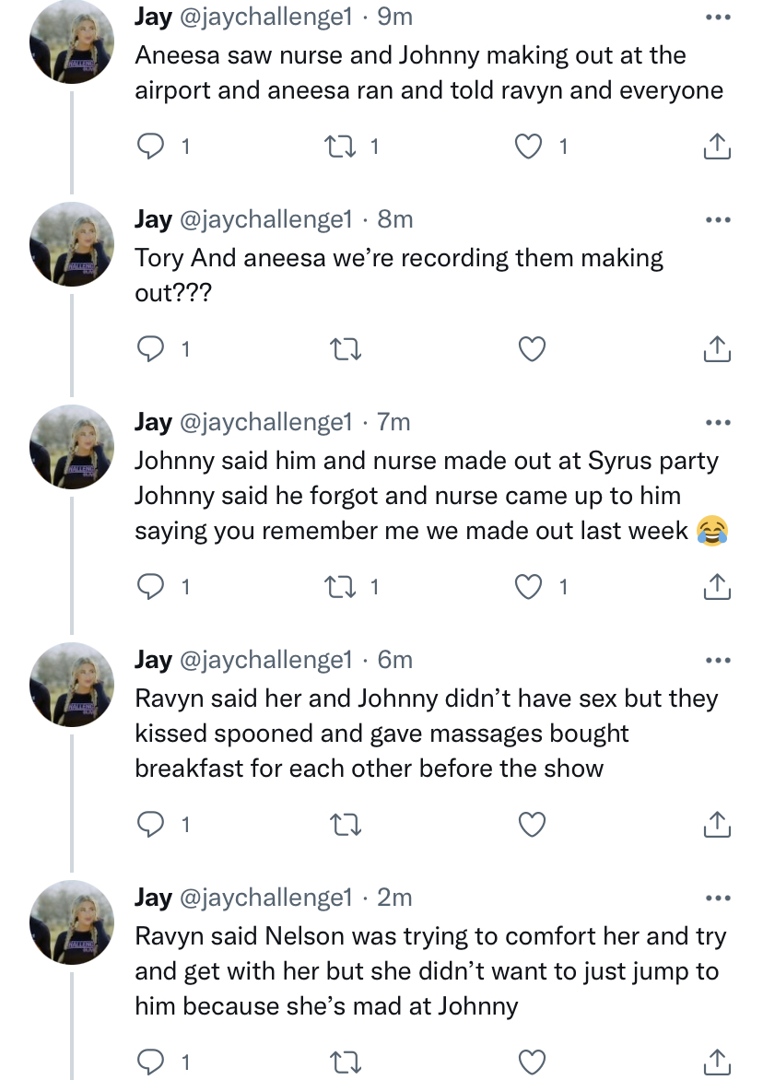The image size is (763, 1080).
Task: Retweet the Aneesa airport tweet
Action: pyautogui.click(x=340, y=146)
